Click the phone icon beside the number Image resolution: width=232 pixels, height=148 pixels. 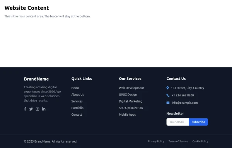point(168,95)
